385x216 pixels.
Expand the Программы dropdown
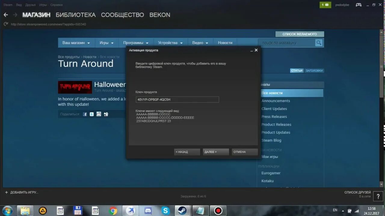[x=136, y=43]
